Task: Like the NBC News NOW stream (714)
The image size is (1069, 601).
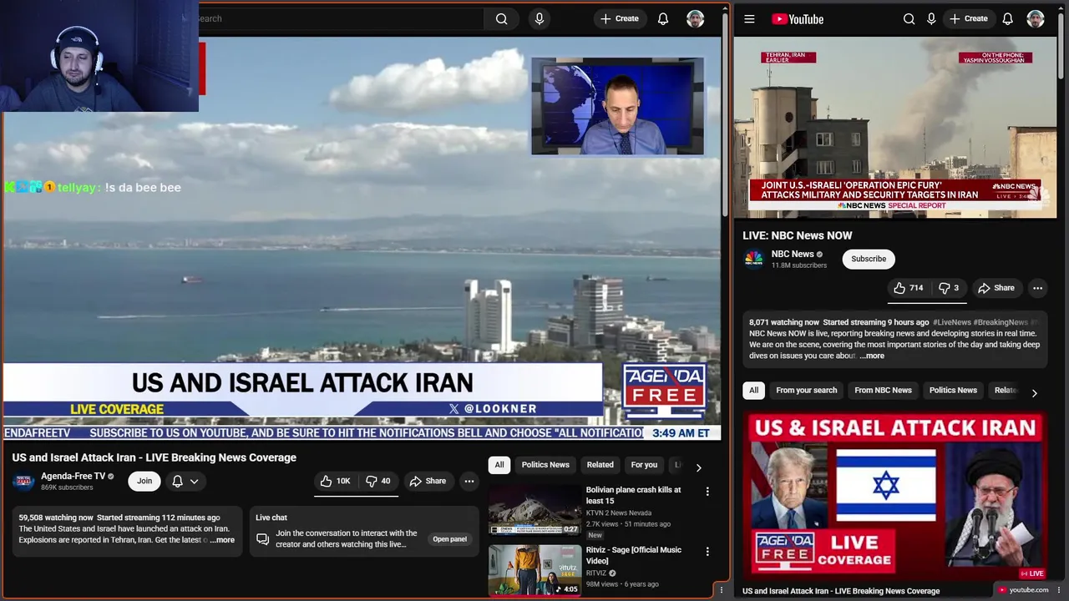Action: [x=908, y=288]
